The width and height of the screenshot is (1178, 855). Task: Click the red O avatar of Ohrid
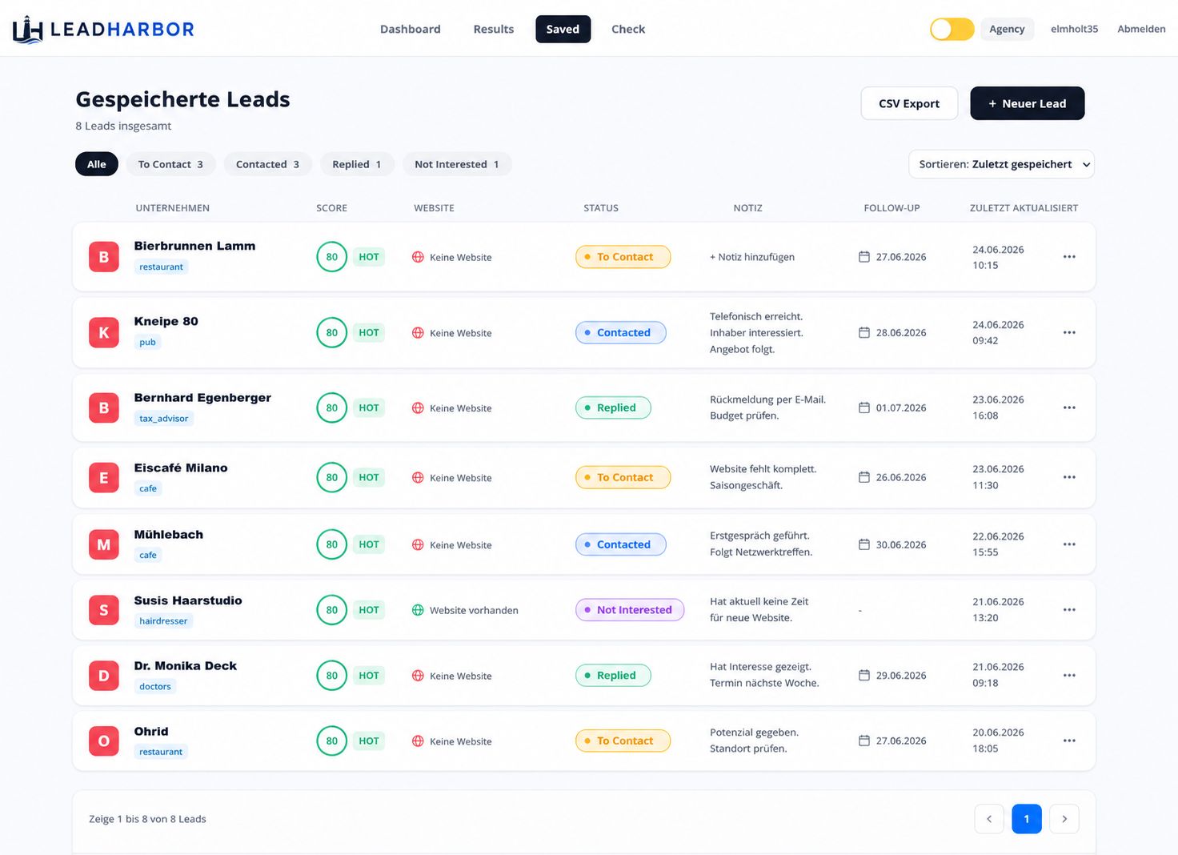coord(104,741)
